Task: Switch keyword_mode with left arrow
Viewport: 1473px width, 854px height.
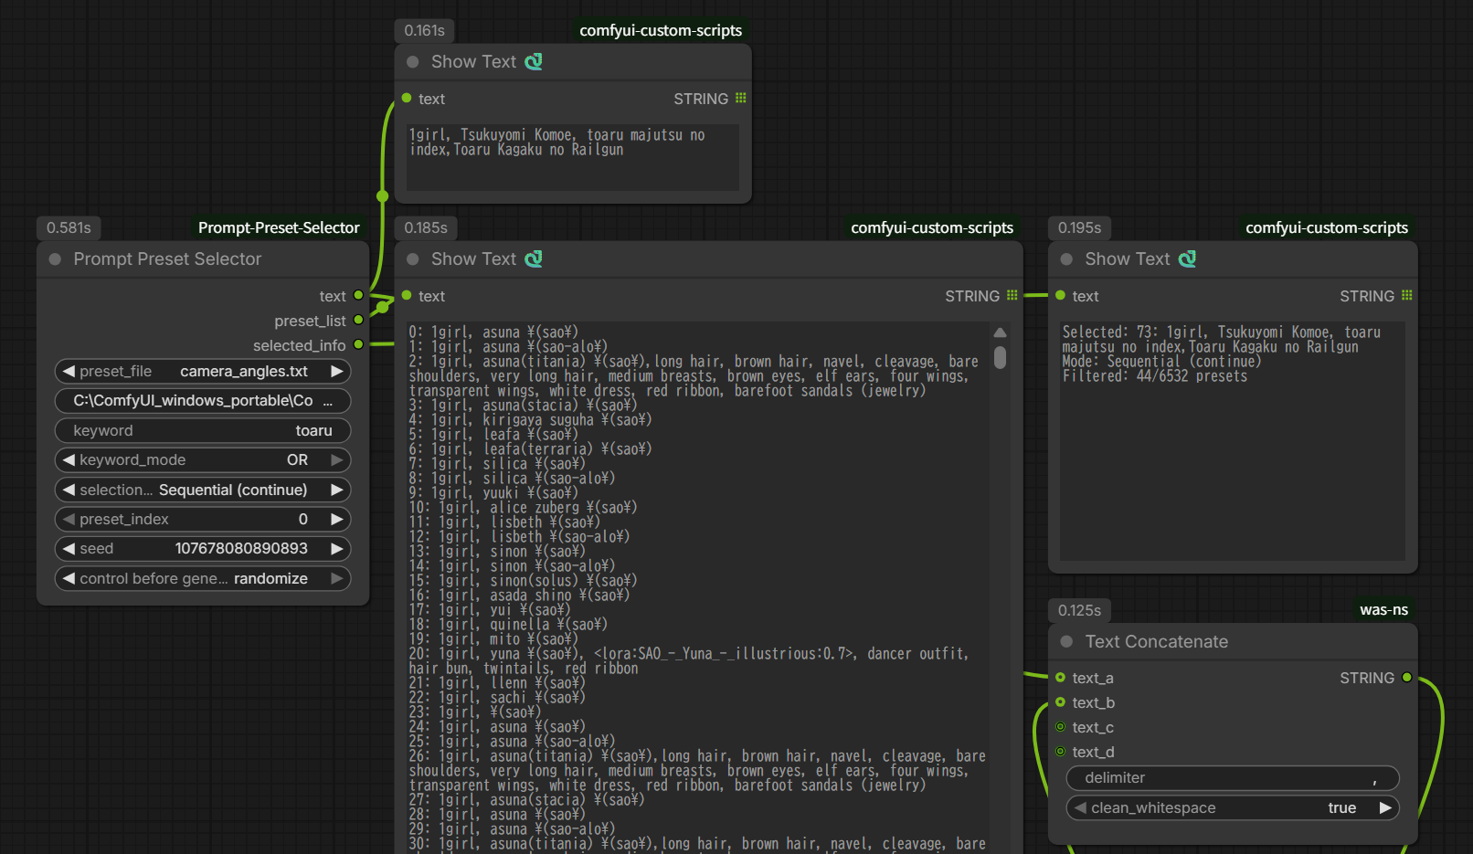Action: [x=69, y=459]
